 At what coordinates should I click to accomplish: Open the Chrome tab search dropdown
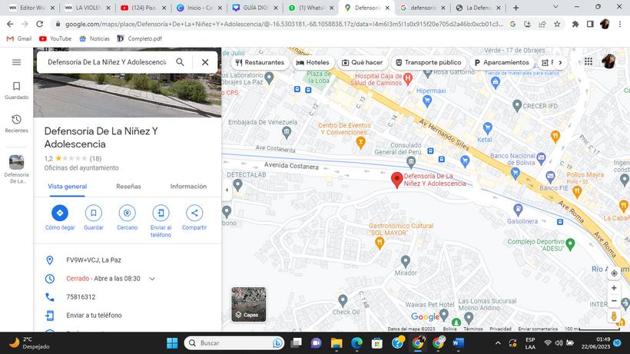tap(555, 7)
